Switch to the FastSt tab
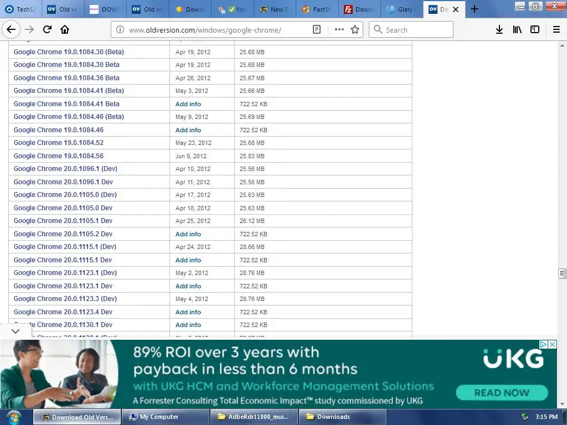Screen dimensions: 567x425 tap(317, 9)
